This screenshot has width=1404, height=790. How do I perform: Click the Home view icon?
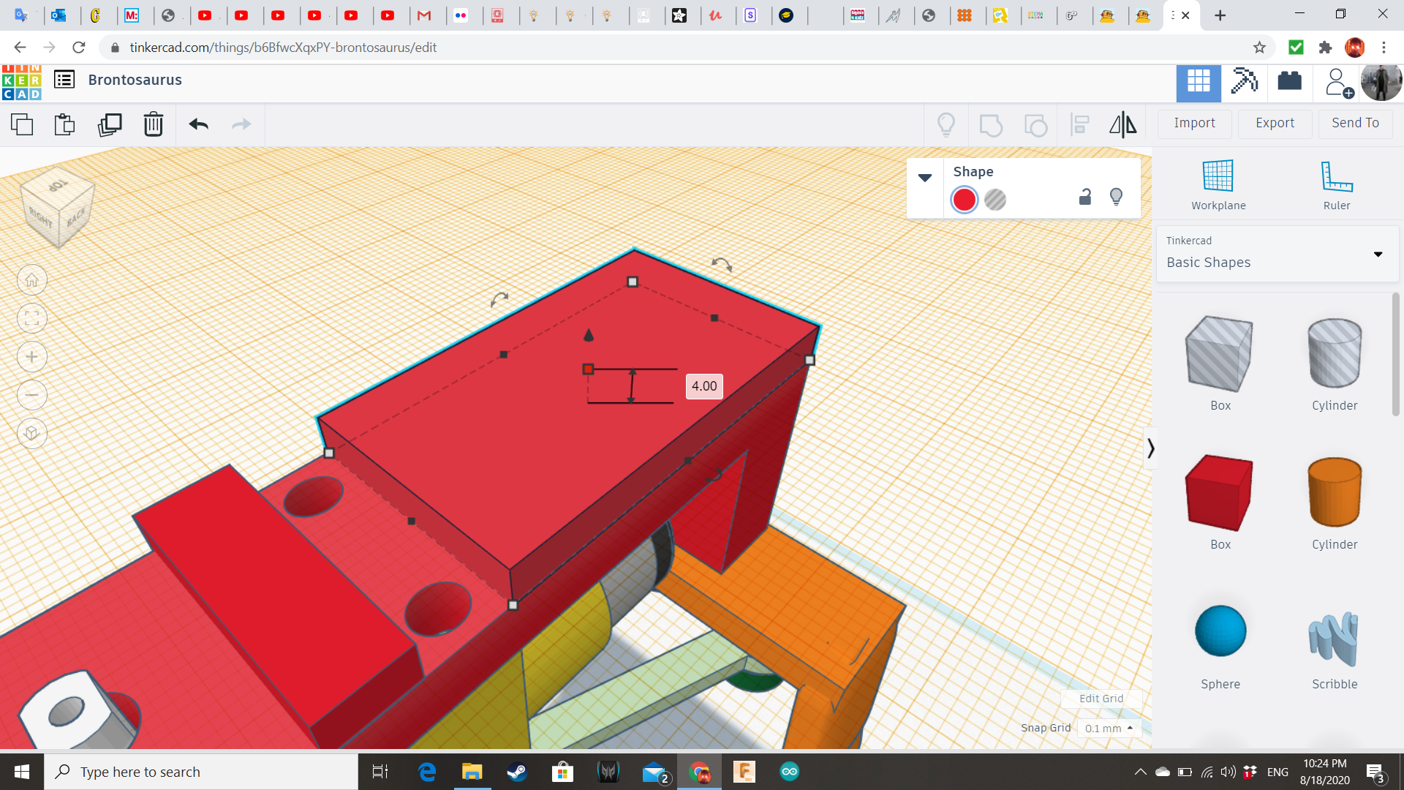pos(32,280)
